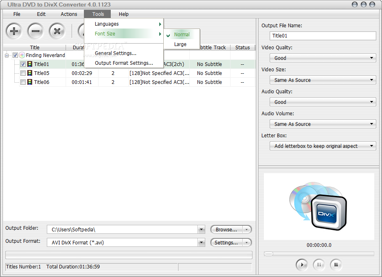Click the Title01 row label
The width and height of the screenshot is (382, 277).
(42, 64)
